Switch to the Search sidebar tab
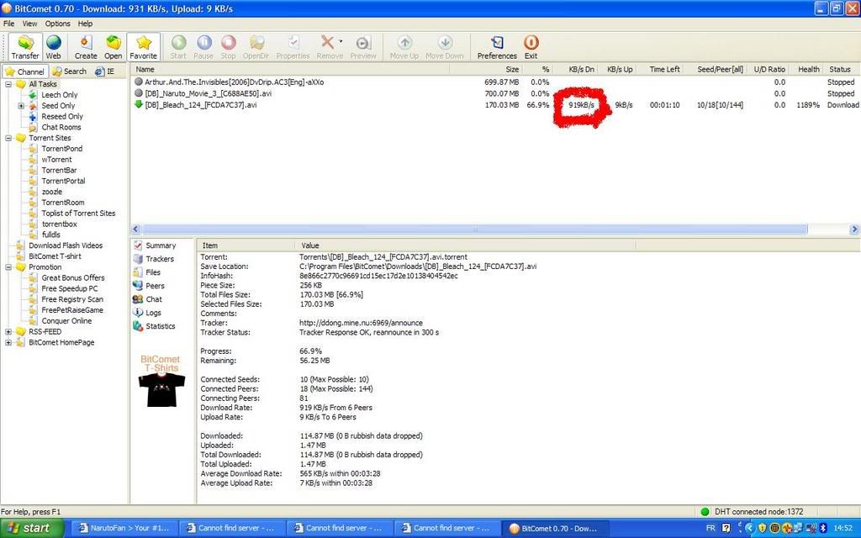This screenshot has width=861, height=538. tap(70, 71)
